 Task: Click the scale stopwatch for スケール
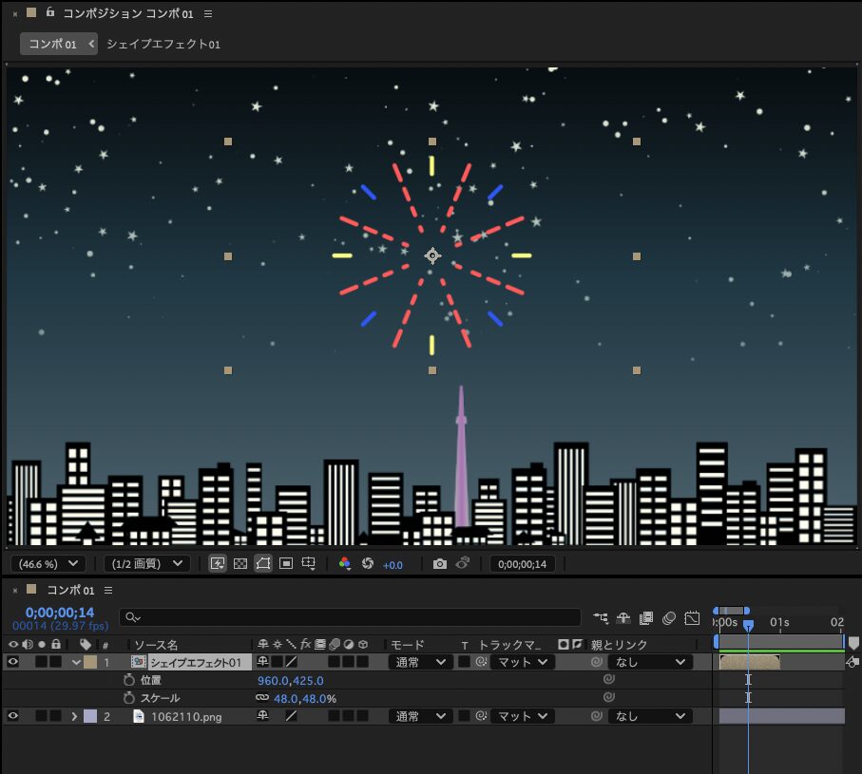(x=129, y=698)
